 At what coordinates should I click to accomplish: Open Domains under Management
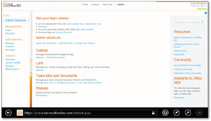(10, 33)
